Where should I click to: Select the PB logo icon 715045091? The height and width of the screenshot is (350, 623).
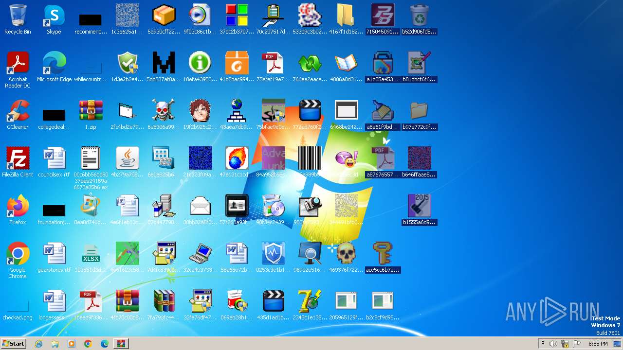tap(383, 19)
